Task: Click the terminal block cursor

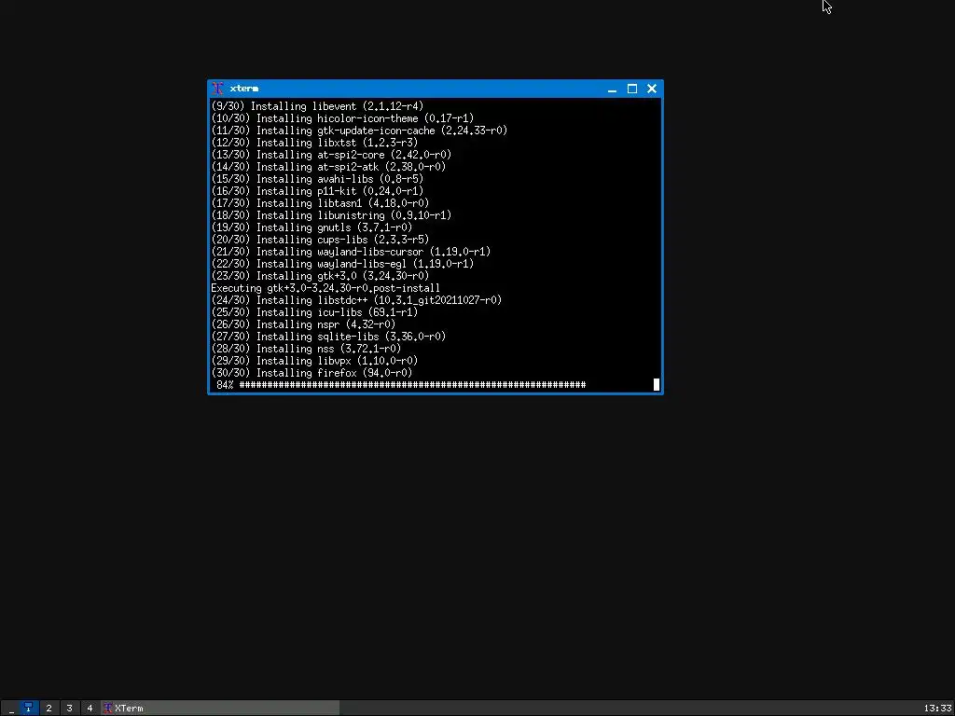Action: [657, 385]
